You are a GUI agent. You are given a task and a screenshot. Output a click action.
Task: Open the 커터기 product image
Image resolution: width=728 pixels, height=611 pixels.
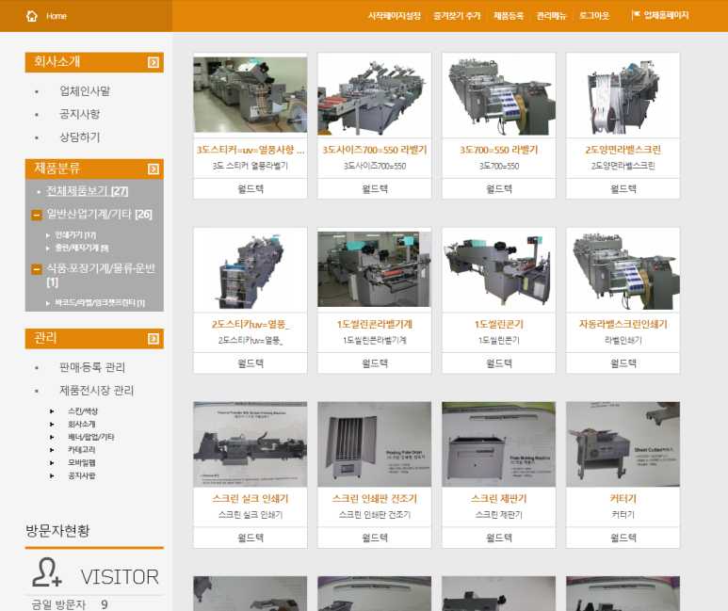pyautogui.click(x=623, y=444)
